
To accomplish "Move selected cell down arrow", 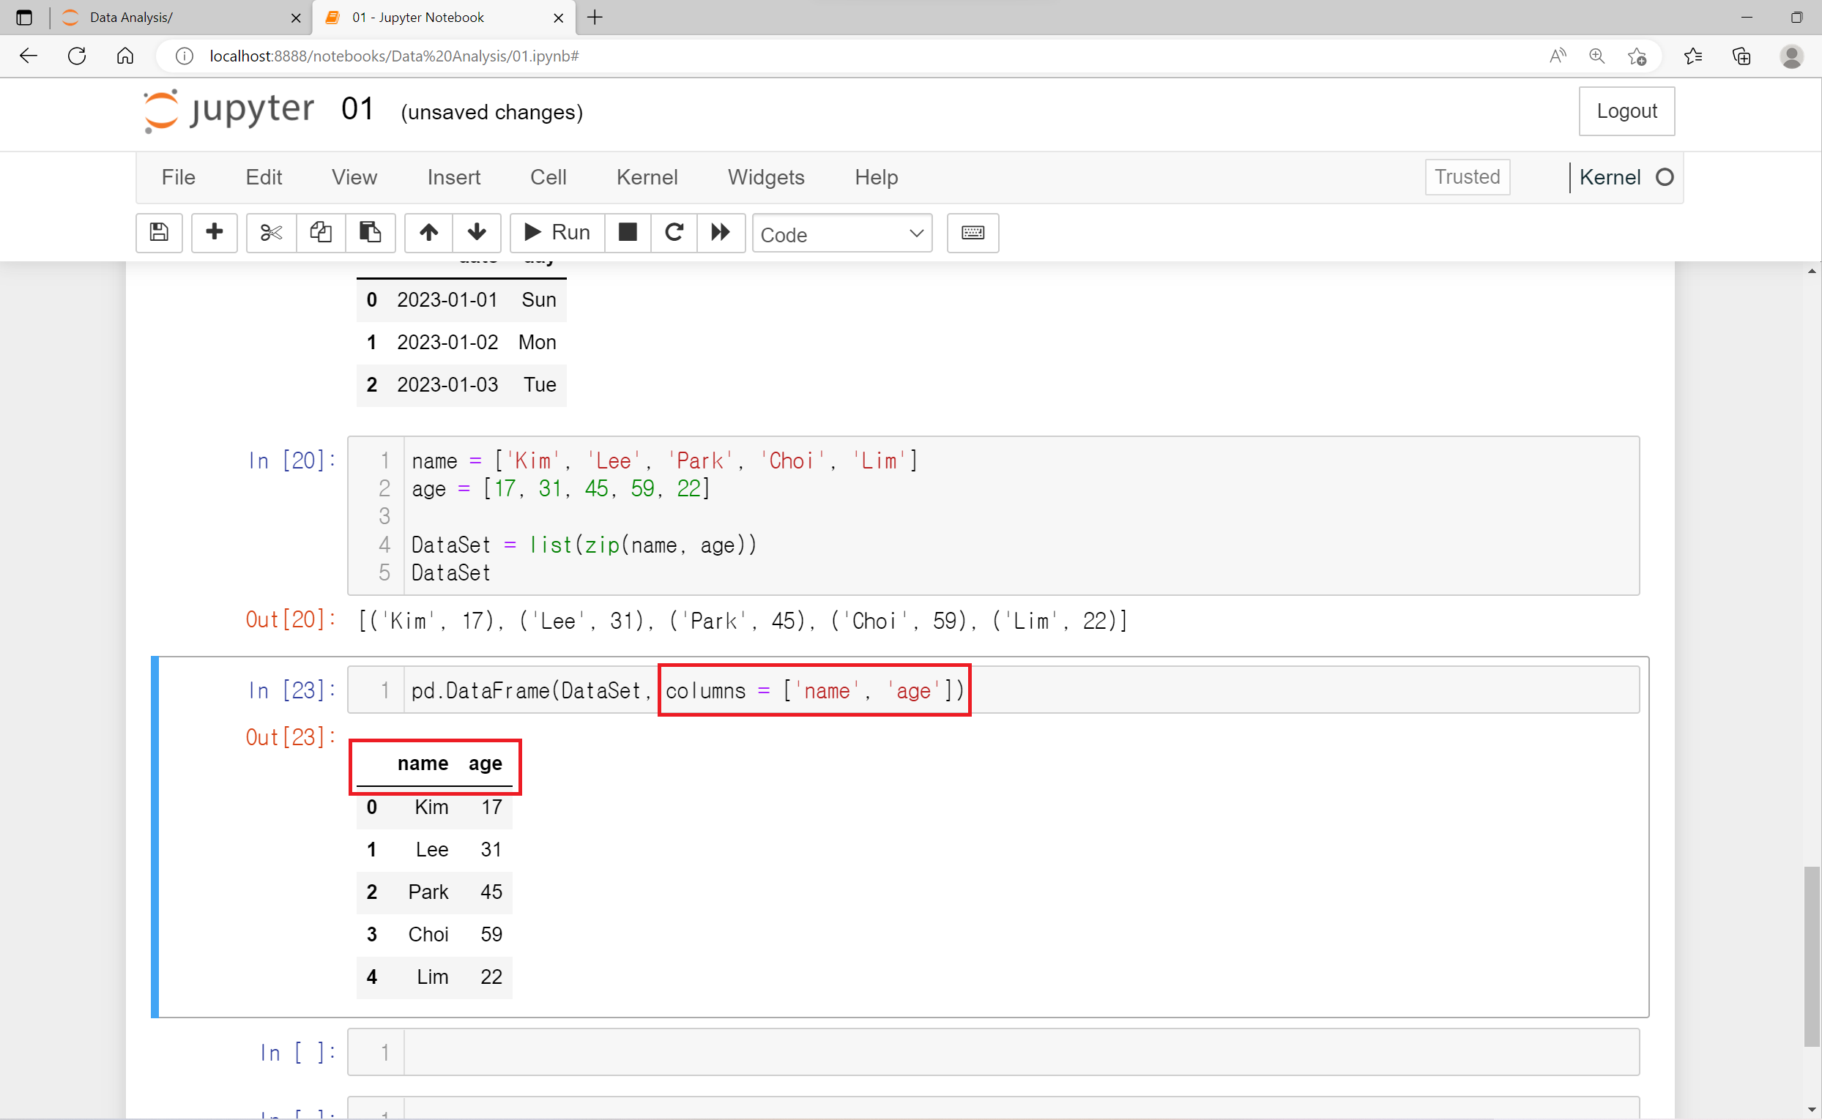I will pos(477,233).
